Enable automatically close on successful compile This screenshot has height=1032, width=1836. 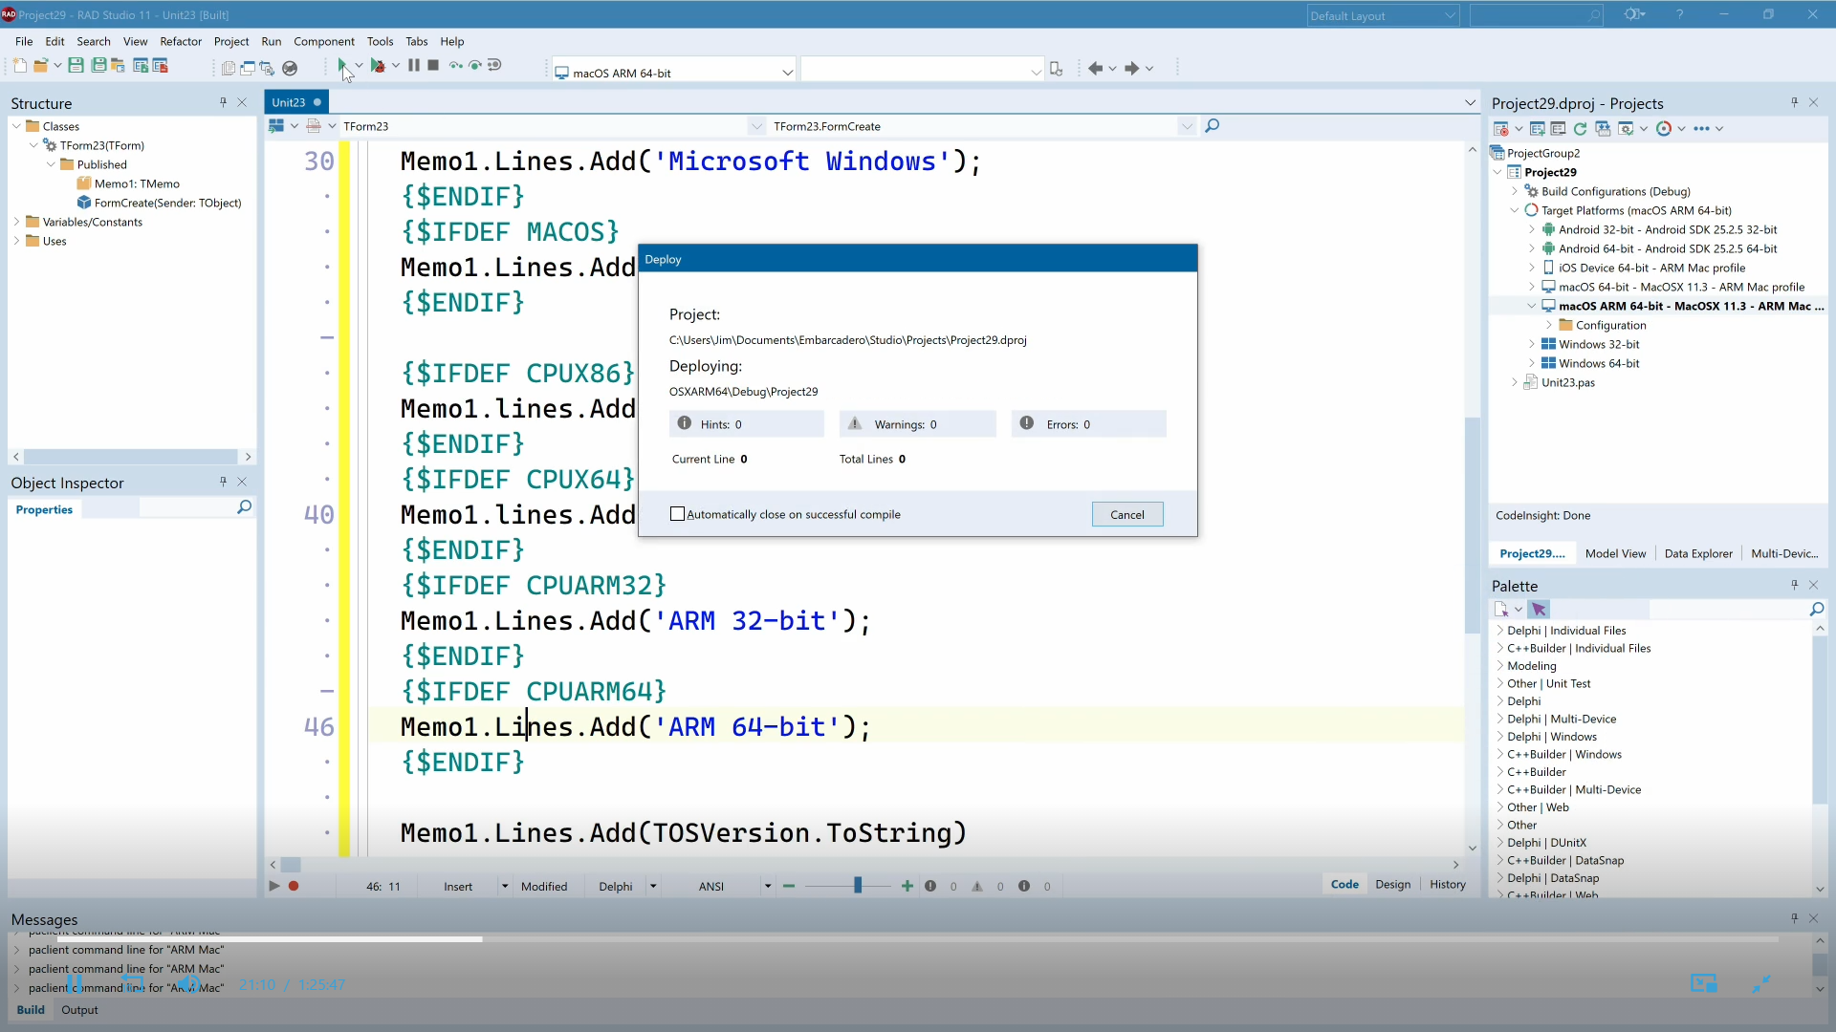pyautogui.click(x=678, y=514)
